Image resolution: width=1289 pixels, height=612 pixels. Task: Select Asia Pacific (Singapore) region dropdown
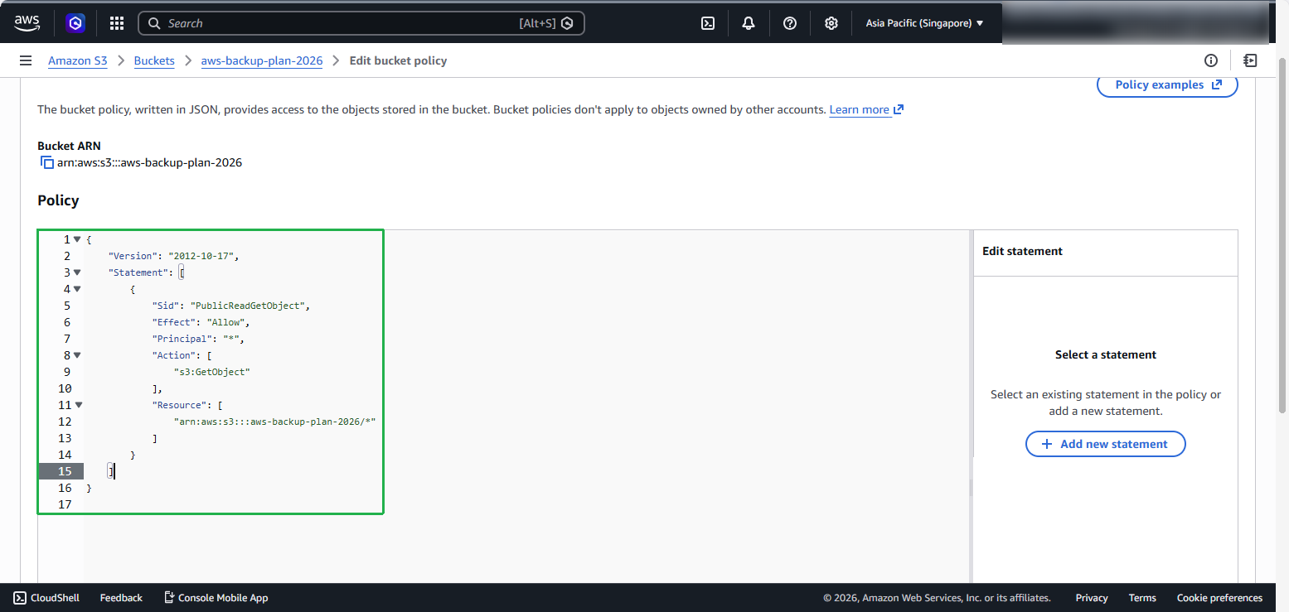924,23
